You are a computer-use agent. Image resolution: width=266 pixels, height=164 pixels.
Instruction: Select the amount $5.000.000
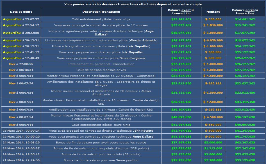(x=213, y=142)
